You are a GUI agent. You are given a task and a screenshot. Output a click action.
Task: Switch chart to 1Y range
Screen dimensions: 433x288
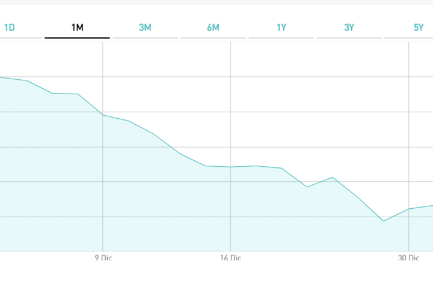281,28
